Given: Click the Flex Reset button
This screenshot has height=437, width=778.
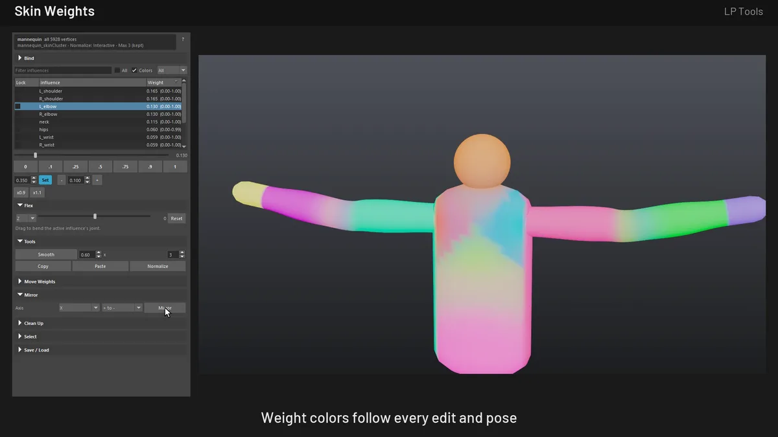Looking at the screenshot, I should point(176,218).
